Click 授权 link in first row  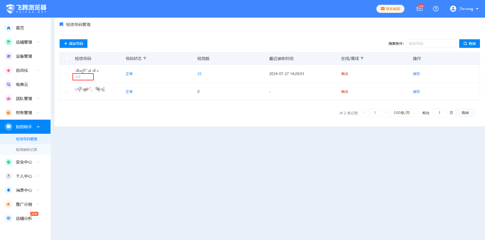click(416, 74)
